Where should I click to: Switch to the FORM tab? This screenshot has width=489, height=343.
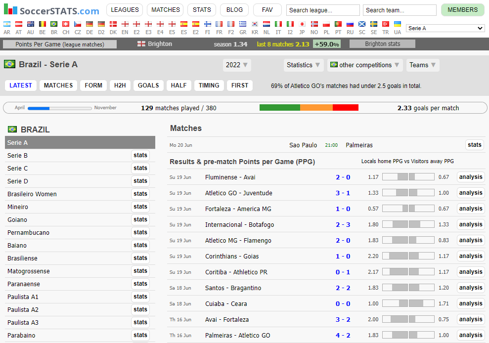93,86
